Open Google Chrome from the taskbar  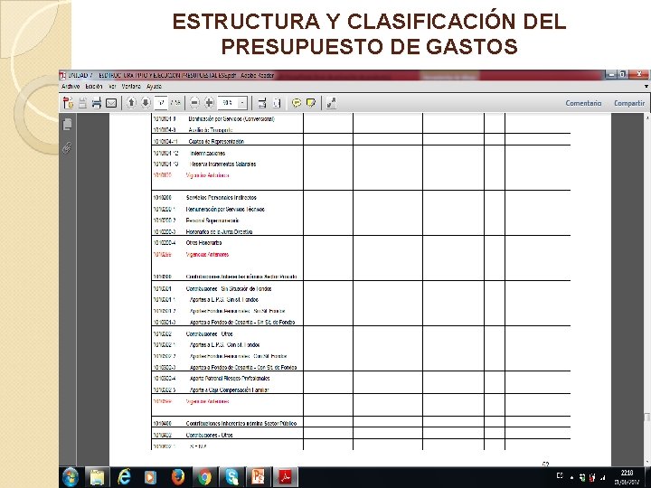point(204,477)
